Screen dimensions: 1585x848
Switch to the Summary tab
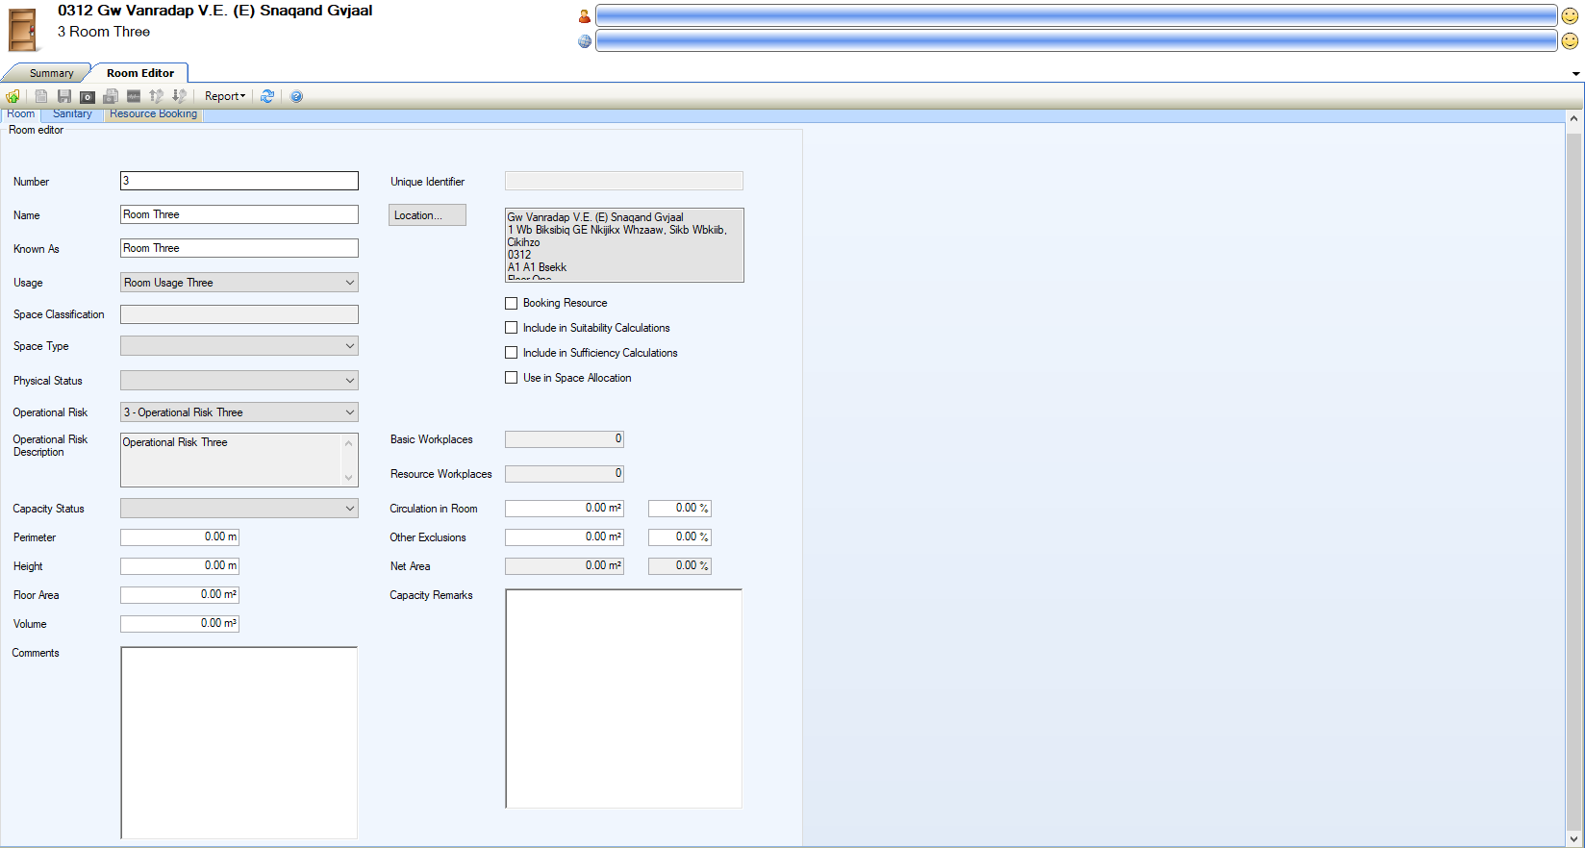51,73
